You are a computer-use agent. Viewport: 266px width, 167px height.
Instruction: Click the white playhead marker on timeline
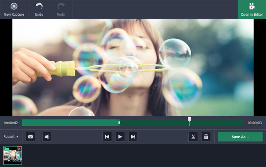tap(189, 119)
